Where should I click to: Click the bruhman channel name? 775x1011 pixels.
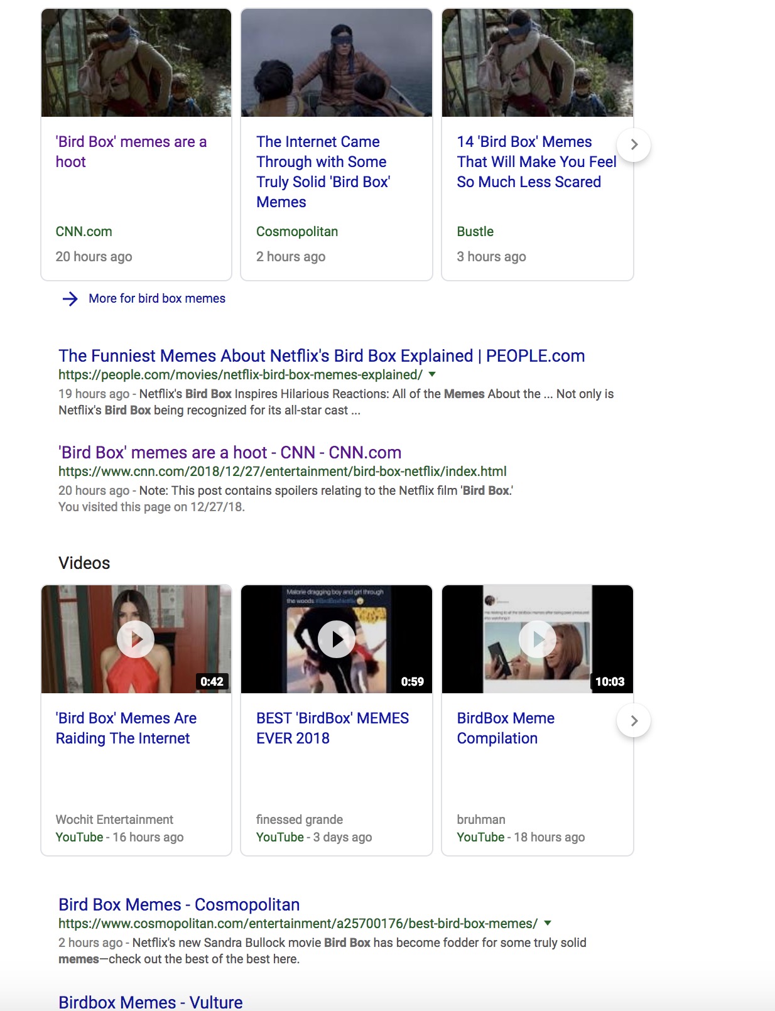click(x=481, y=819)
